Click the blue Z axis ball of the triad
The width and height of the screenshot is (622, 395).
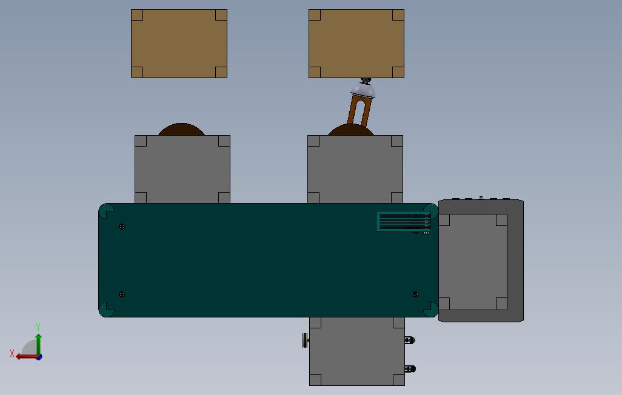pos(39,357)
